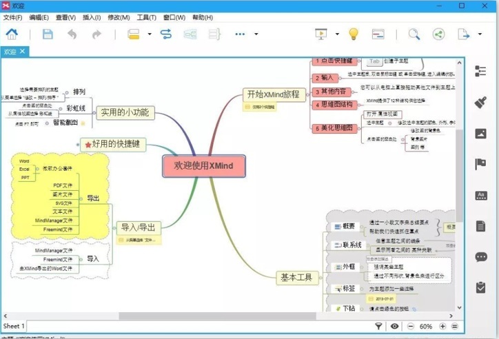The image size is (499, 339).
Task: Click the vertical scrollbar thumb
Action: click(x=459, y=175)
